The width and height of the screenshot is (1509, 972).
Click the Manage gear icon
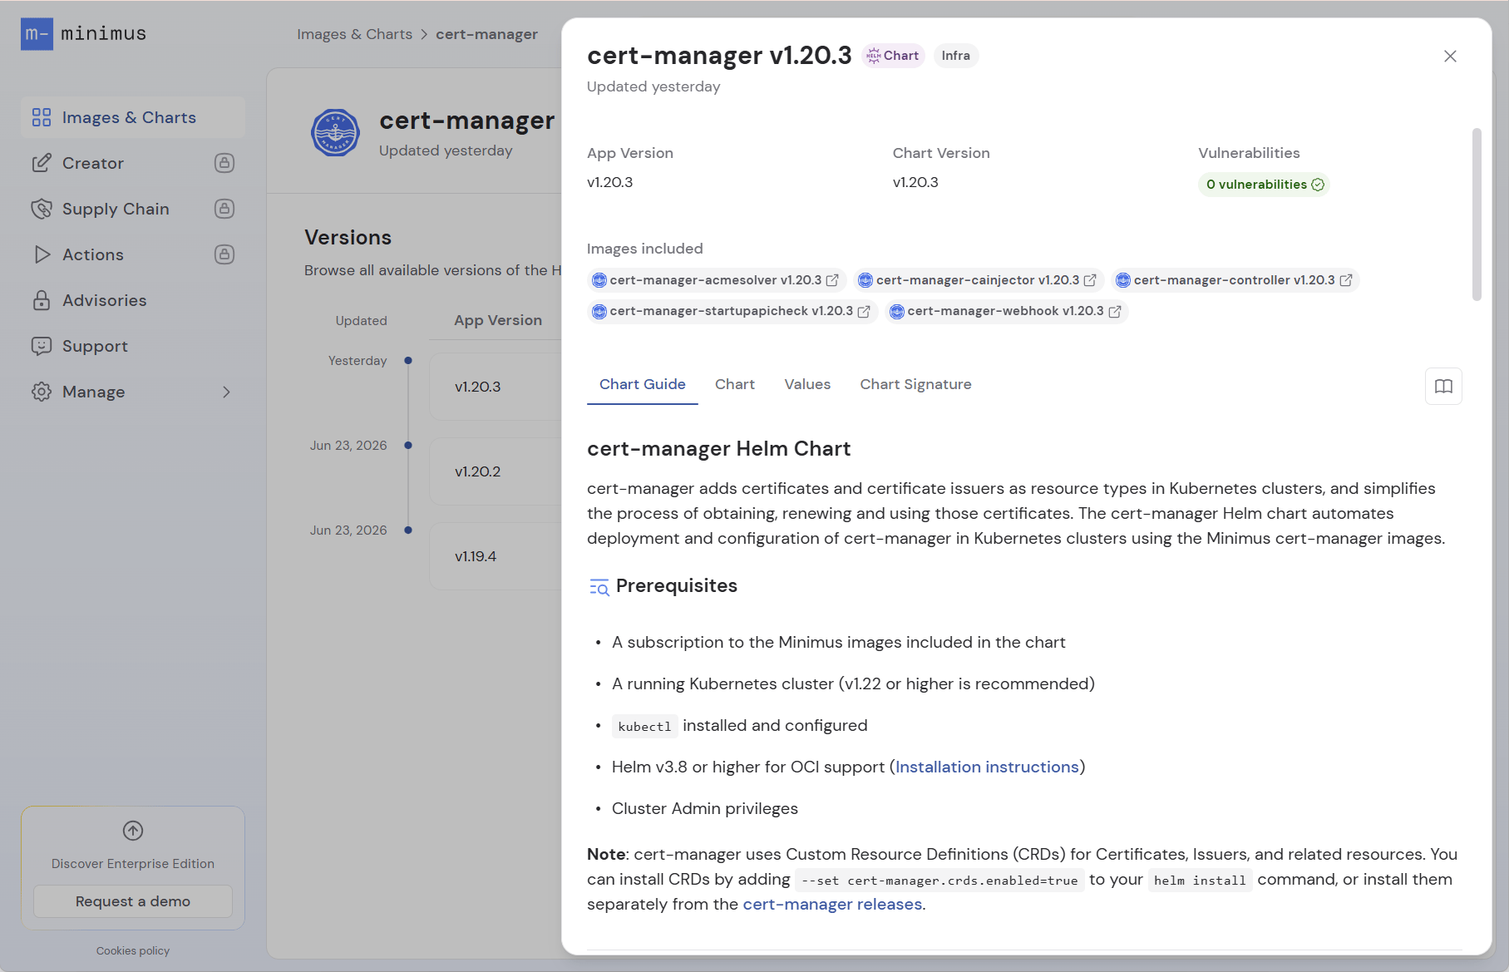[x=42, y=392]
